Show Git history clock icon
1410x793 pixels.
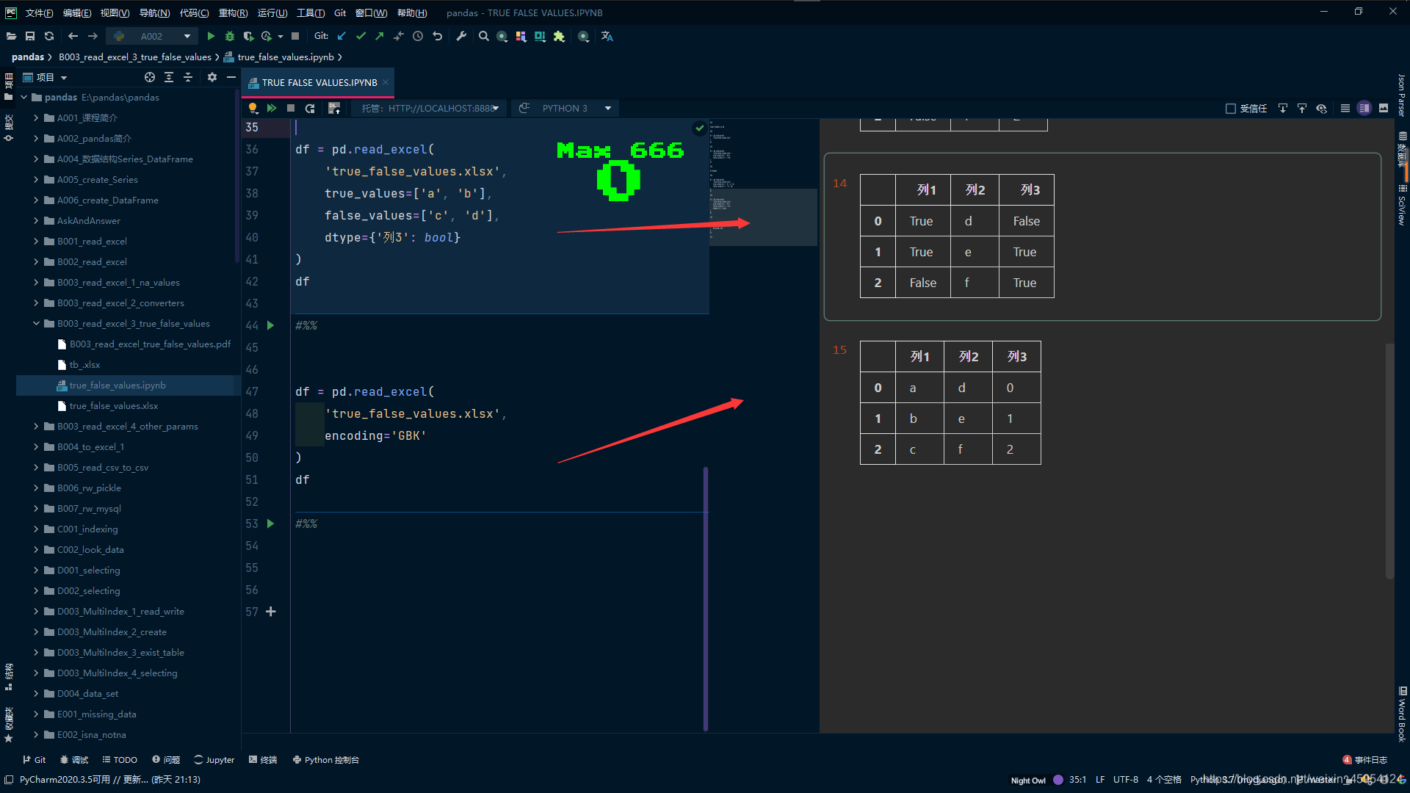coord(418,36)
